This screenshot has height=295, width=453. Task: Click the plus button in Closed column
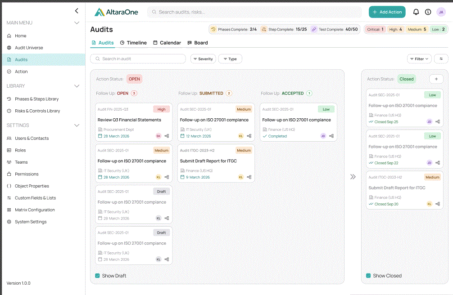tap(436, 79)
